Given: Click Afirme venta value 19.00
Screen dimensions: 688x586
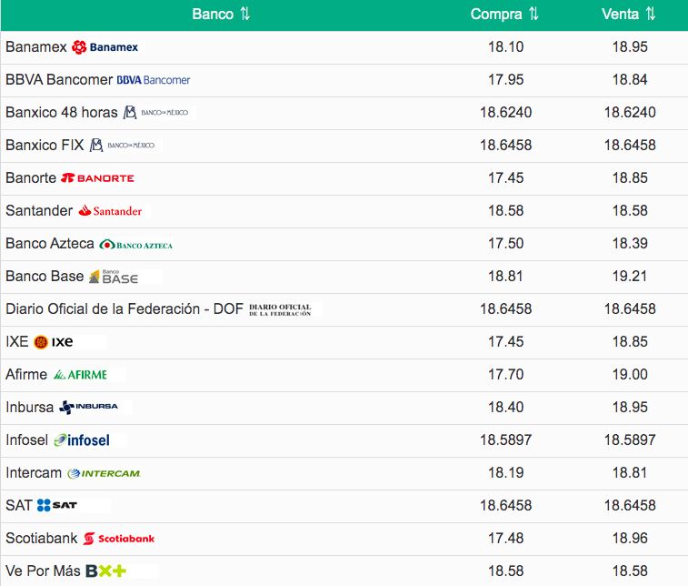Looking at the screenshot, I should (x=630, y=374).
